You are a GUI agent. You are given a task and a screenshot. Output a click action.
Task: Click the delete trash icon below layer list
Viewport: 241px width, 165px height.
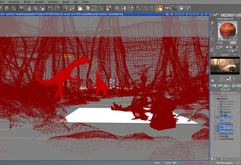(215, 159)
